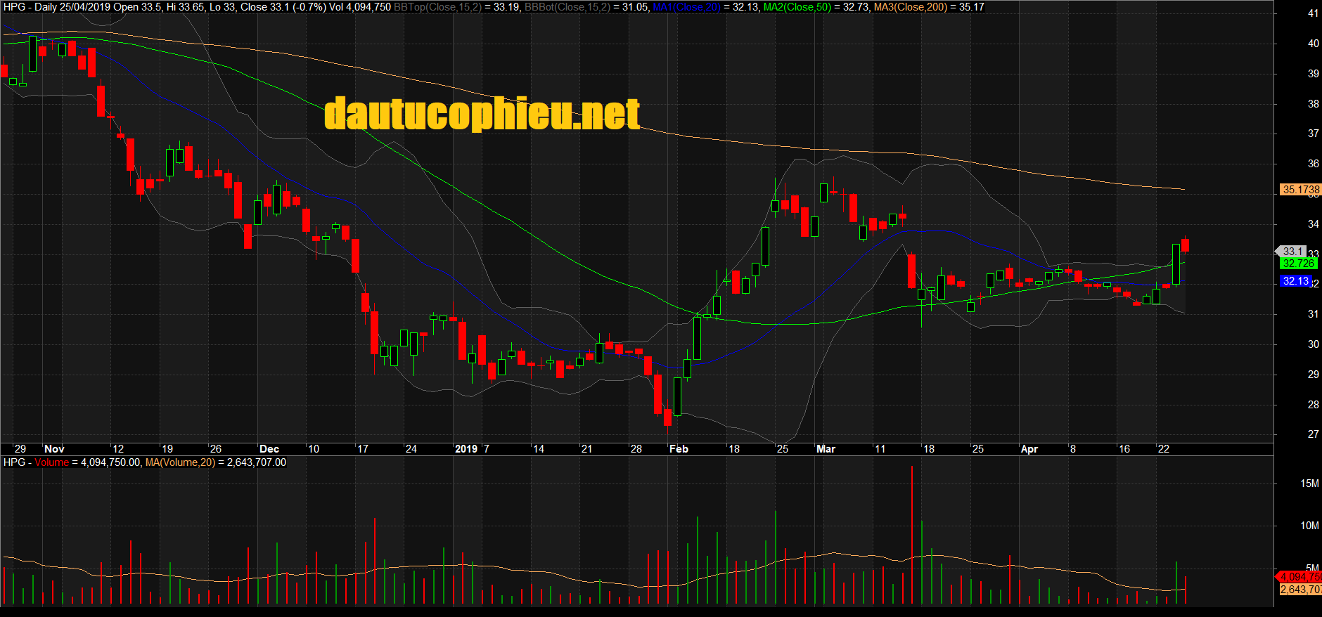Click the tallest red volume bar in mid-March
1322x617 pixels.
point(912,534)
